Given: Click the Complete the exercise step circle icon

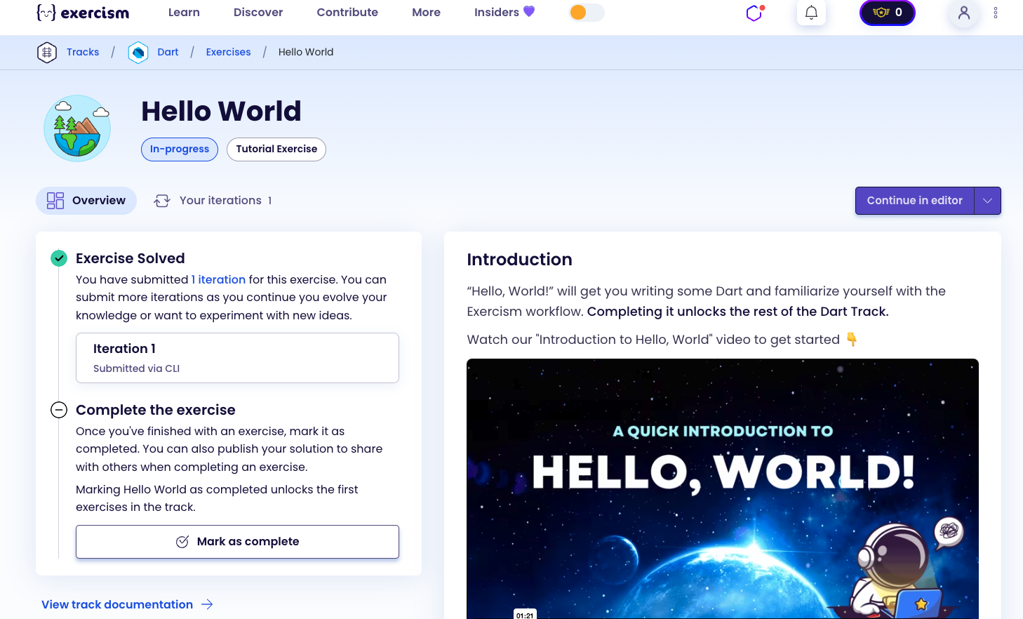Looking at the screenshot, I should click(x=59, y=410).
